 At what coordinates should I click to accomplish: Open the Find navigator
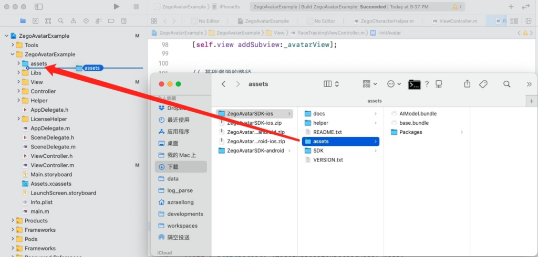point(61,21)
